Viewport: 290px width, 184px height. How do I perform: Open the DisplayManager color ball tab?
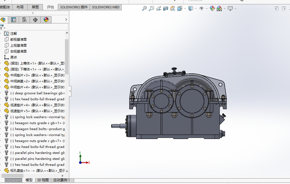point(46,20)
